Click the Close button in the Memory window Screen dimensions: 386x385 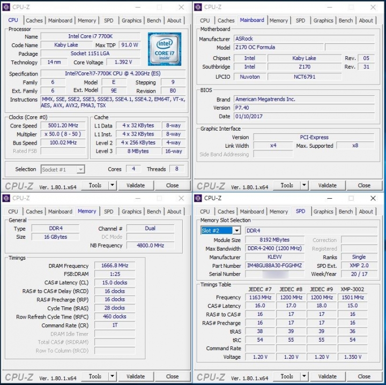coord(172,376)
